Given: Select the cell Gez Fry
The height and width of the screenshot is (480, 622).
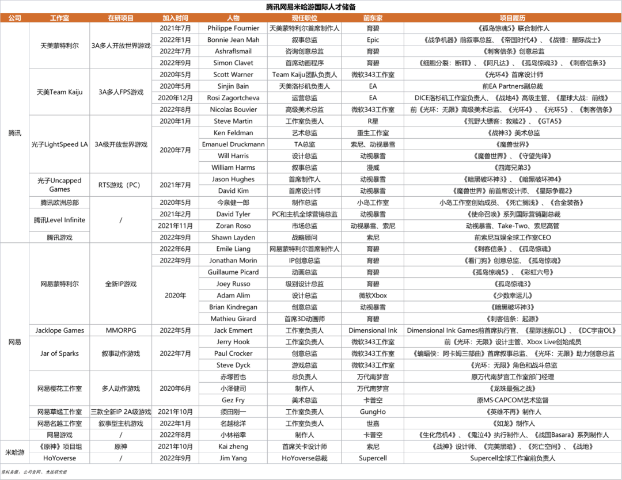Looking at the screenshot, I should point(233,400).
